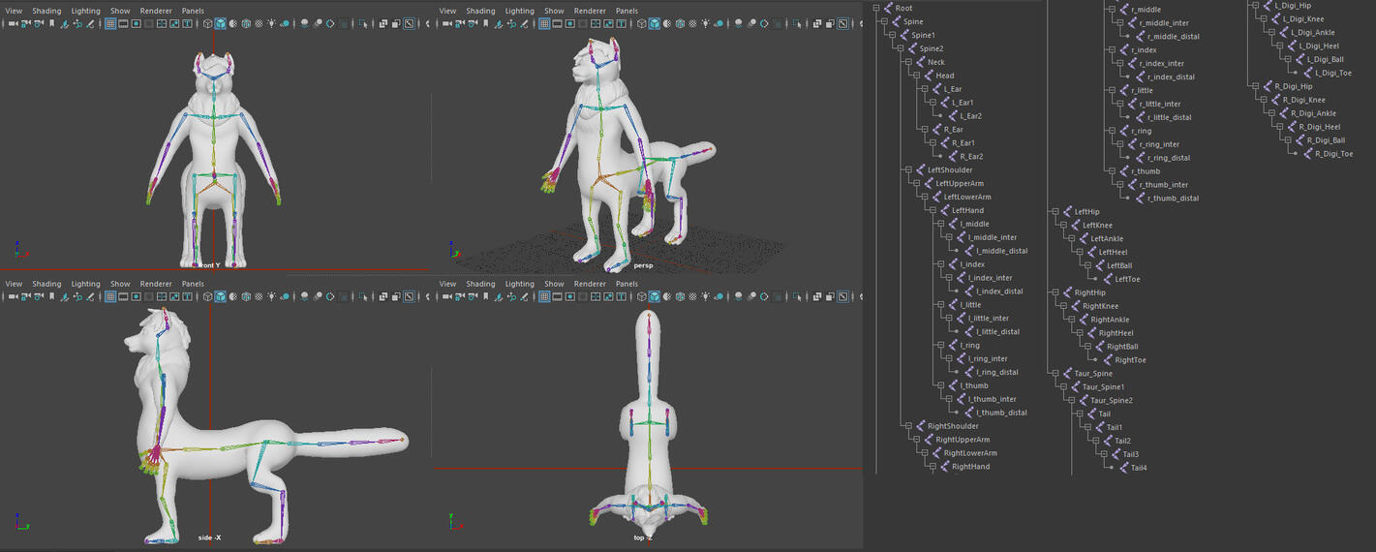This screenshot has width=1376, height=552.
Task: Open the Panels menu in side viewport
Action: 193,284
